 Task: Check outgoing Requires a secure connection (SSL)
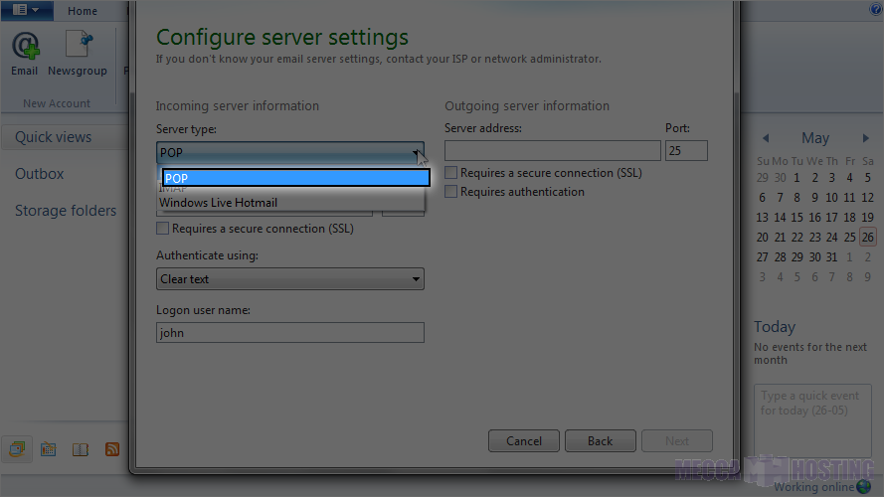click(451, 173)
